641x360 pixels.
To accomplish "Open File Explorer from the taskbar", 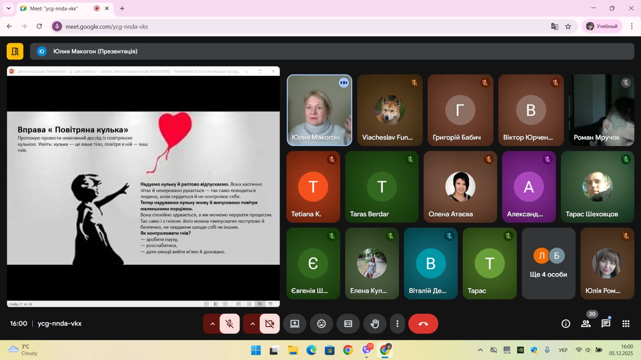I will (293, 350).
